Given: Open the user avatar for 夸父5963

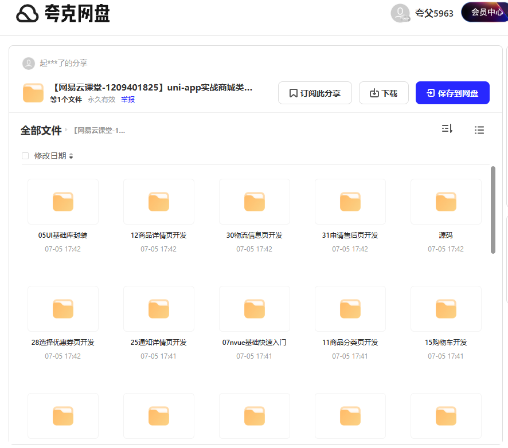Looking at the screenshot, I should [400, 13].
